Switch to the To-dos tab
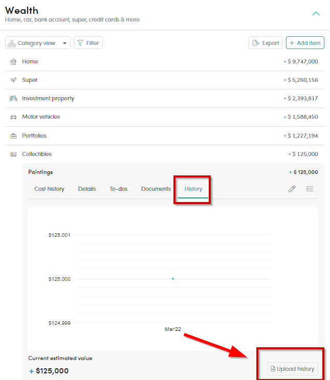The width and height of the screenshot is (330, 380). coord(118,189)
